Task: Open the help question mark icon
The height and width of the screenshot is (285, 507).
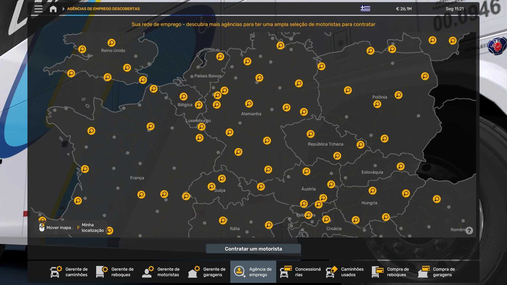Action: click(469, 231)
